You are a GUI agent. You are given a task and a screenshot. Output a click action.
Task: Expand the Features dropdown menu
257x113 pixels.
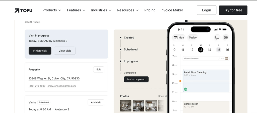[x=76, y=10]
